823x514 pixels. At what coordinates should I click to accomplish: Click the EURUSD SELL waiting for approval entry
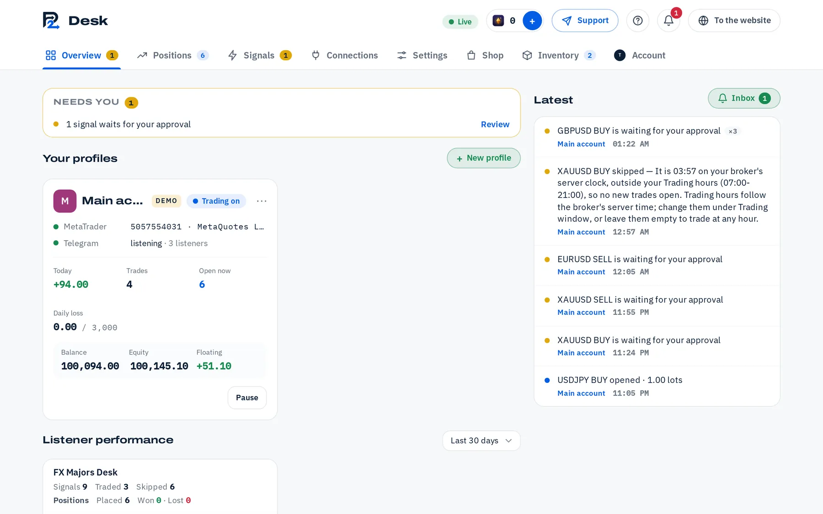pyautogui.click(x=657, y=265)
